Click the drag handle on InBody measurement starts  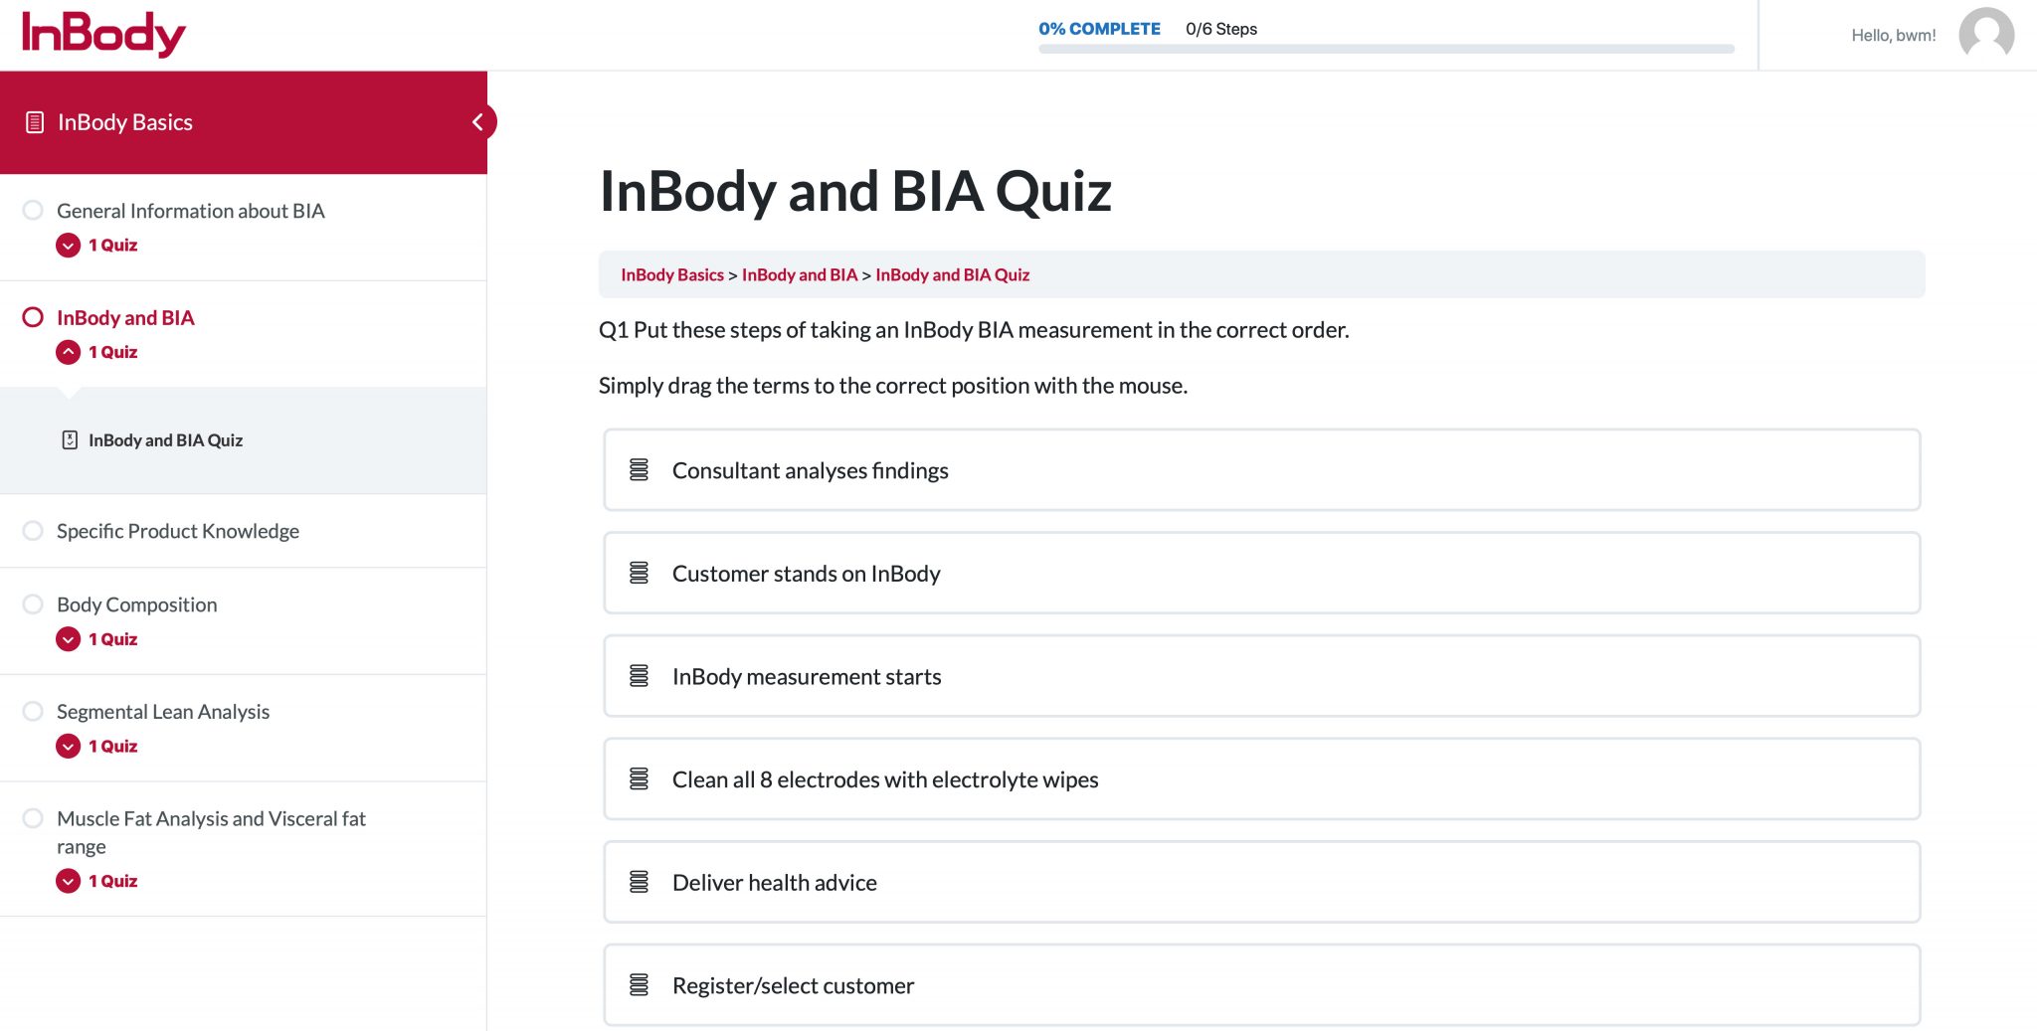pyautogui.click(x=639, y=675)
